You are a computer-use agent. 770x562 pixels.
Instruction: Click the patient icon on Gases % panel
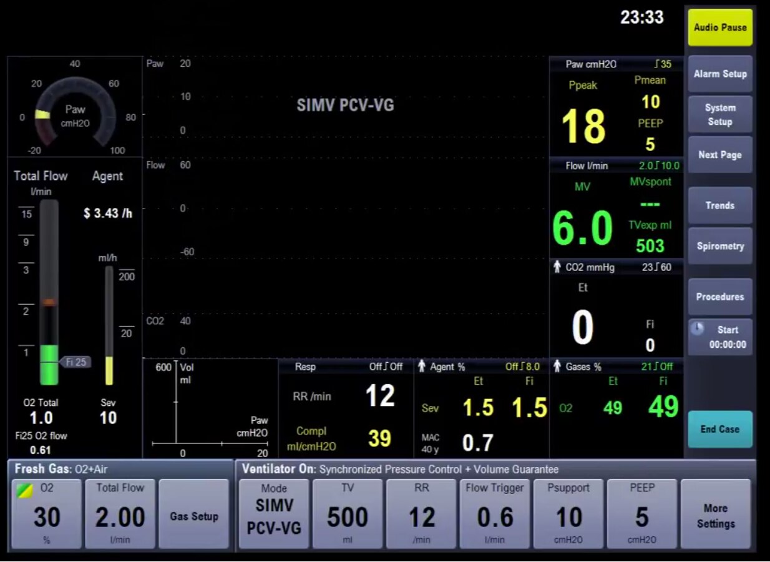pyautogui.click(x=558, y=367)
